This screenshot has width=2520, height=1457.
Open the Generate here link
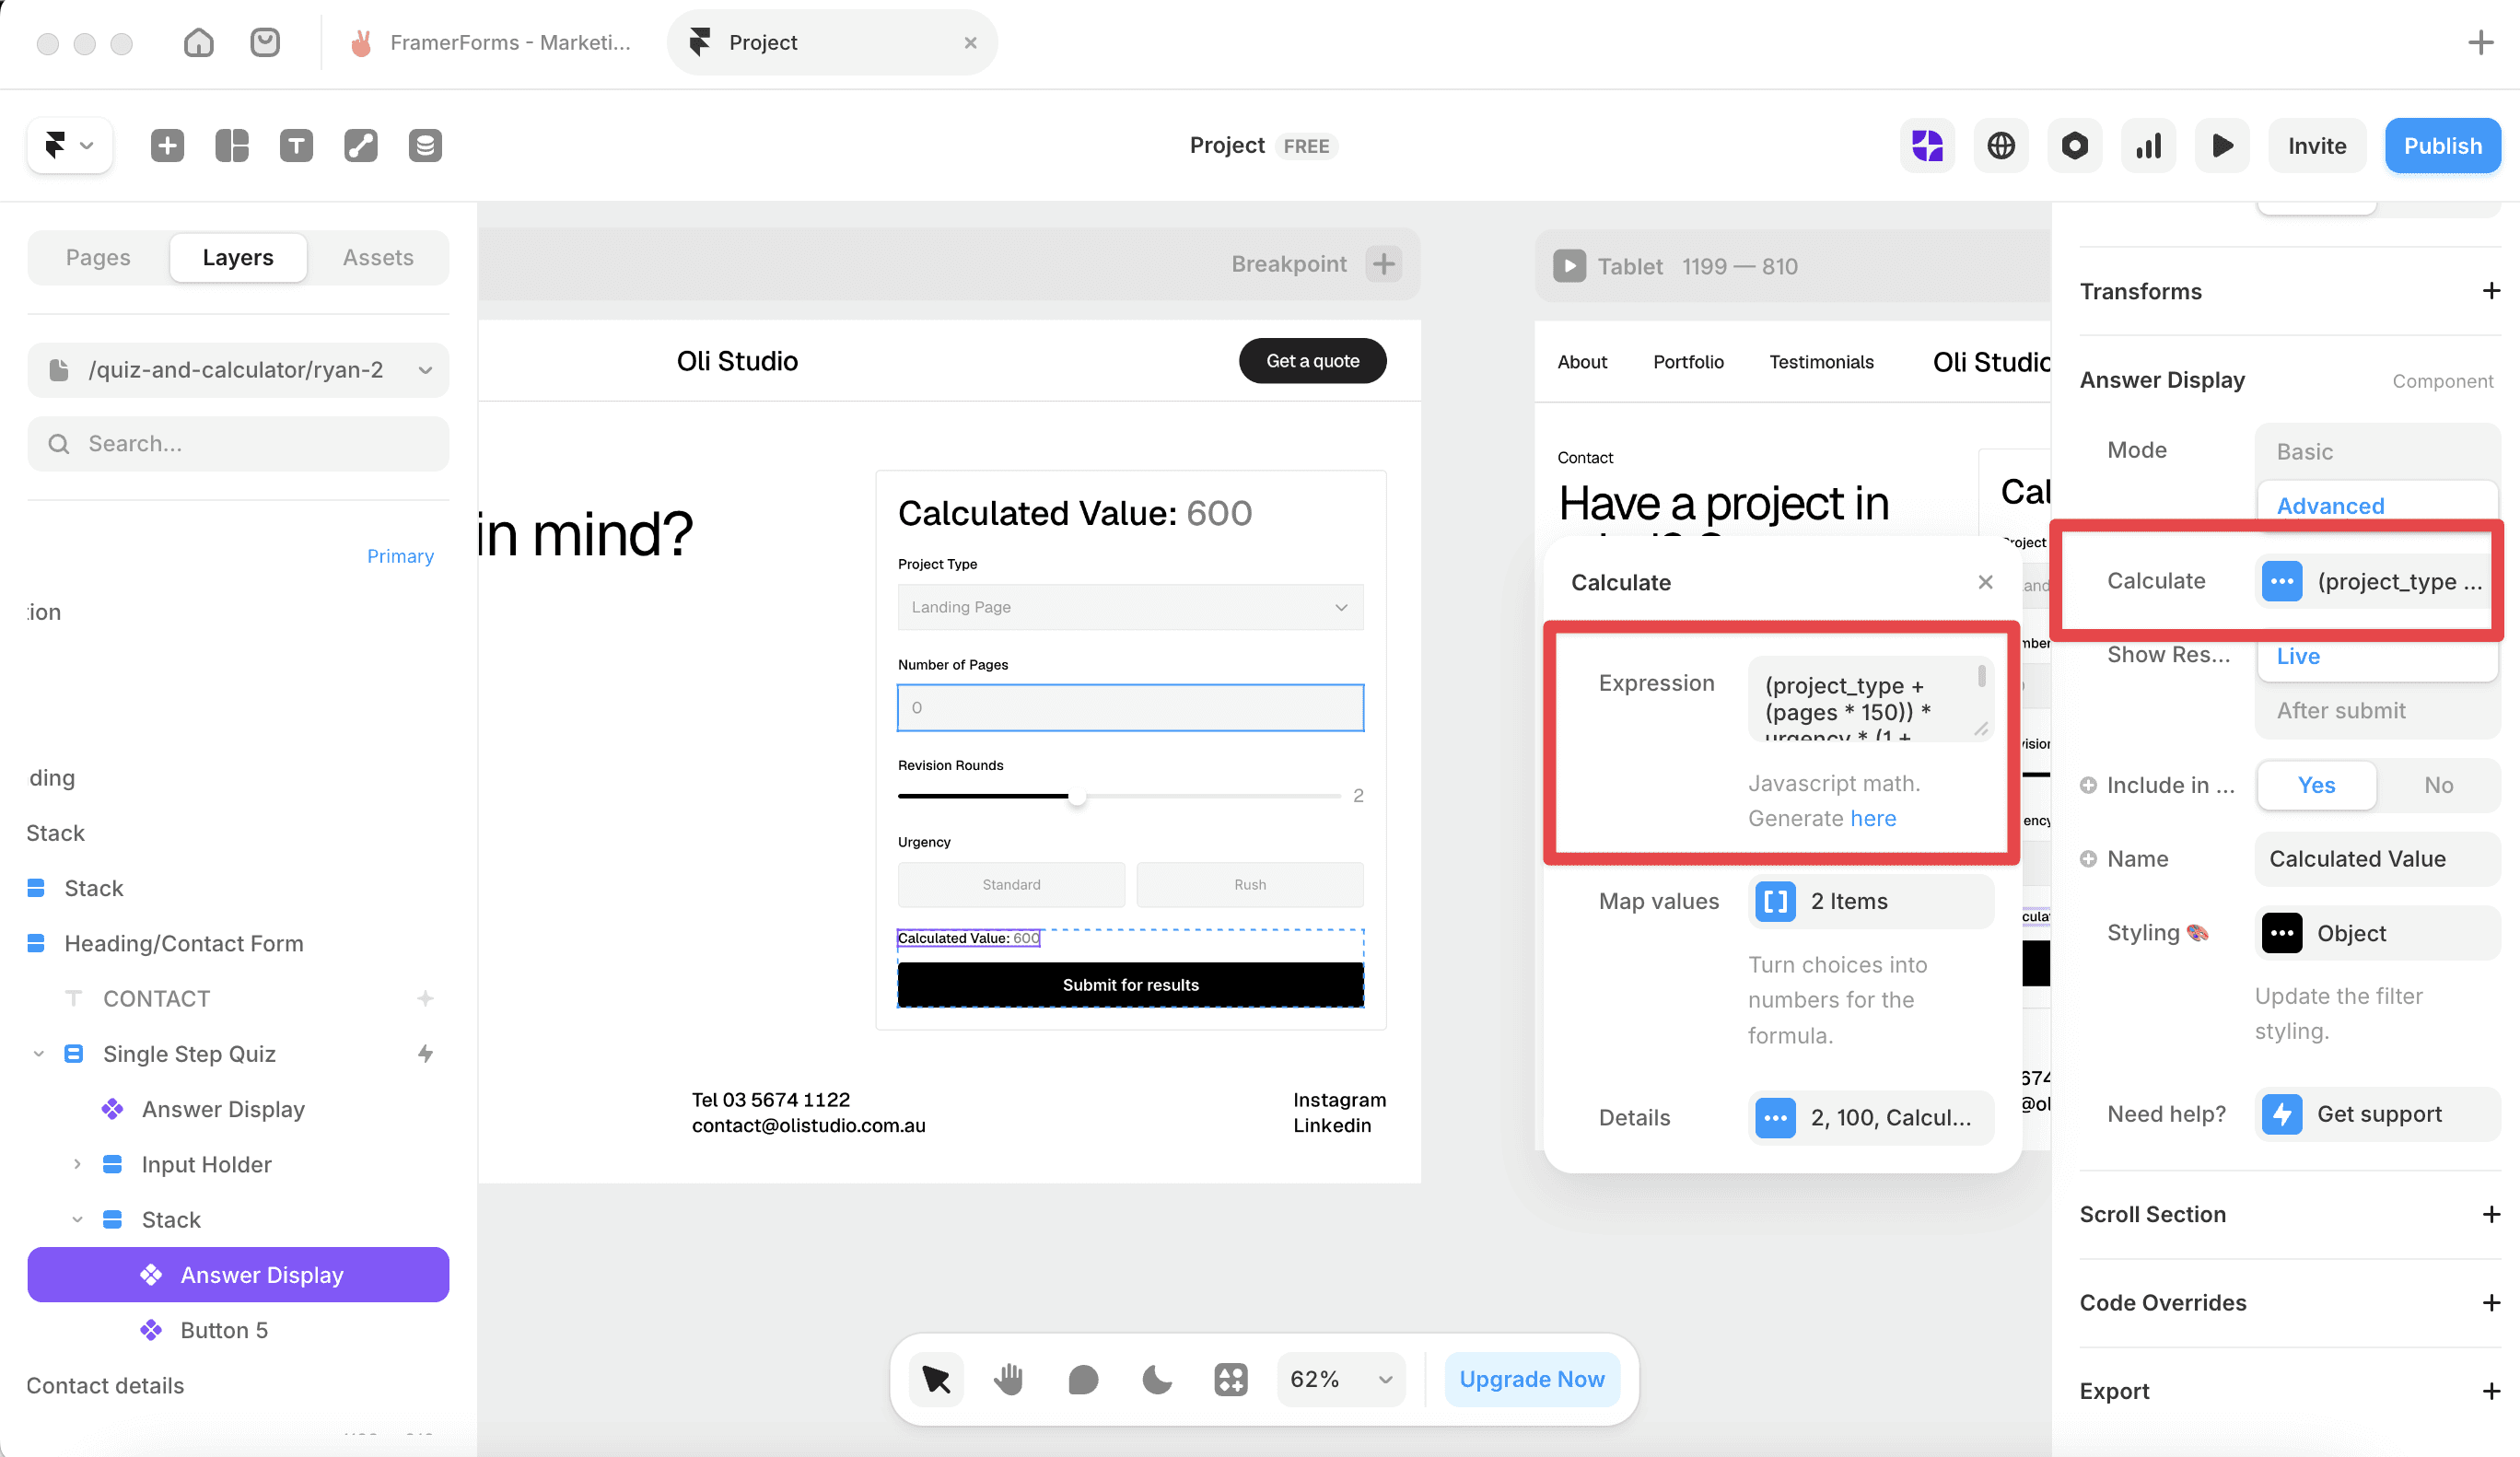pos(1873,818)
